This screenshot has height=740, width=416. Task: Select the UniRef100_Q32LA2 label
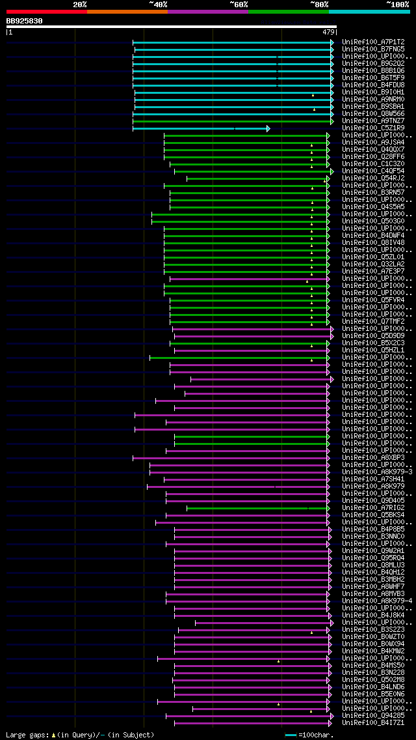click(373, 264)
